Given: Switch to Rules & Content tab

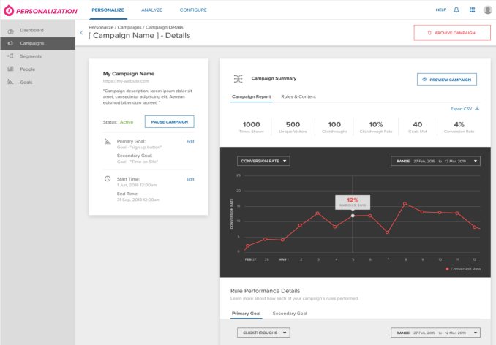Looking at the screenshot, I should tap(298, 96).
